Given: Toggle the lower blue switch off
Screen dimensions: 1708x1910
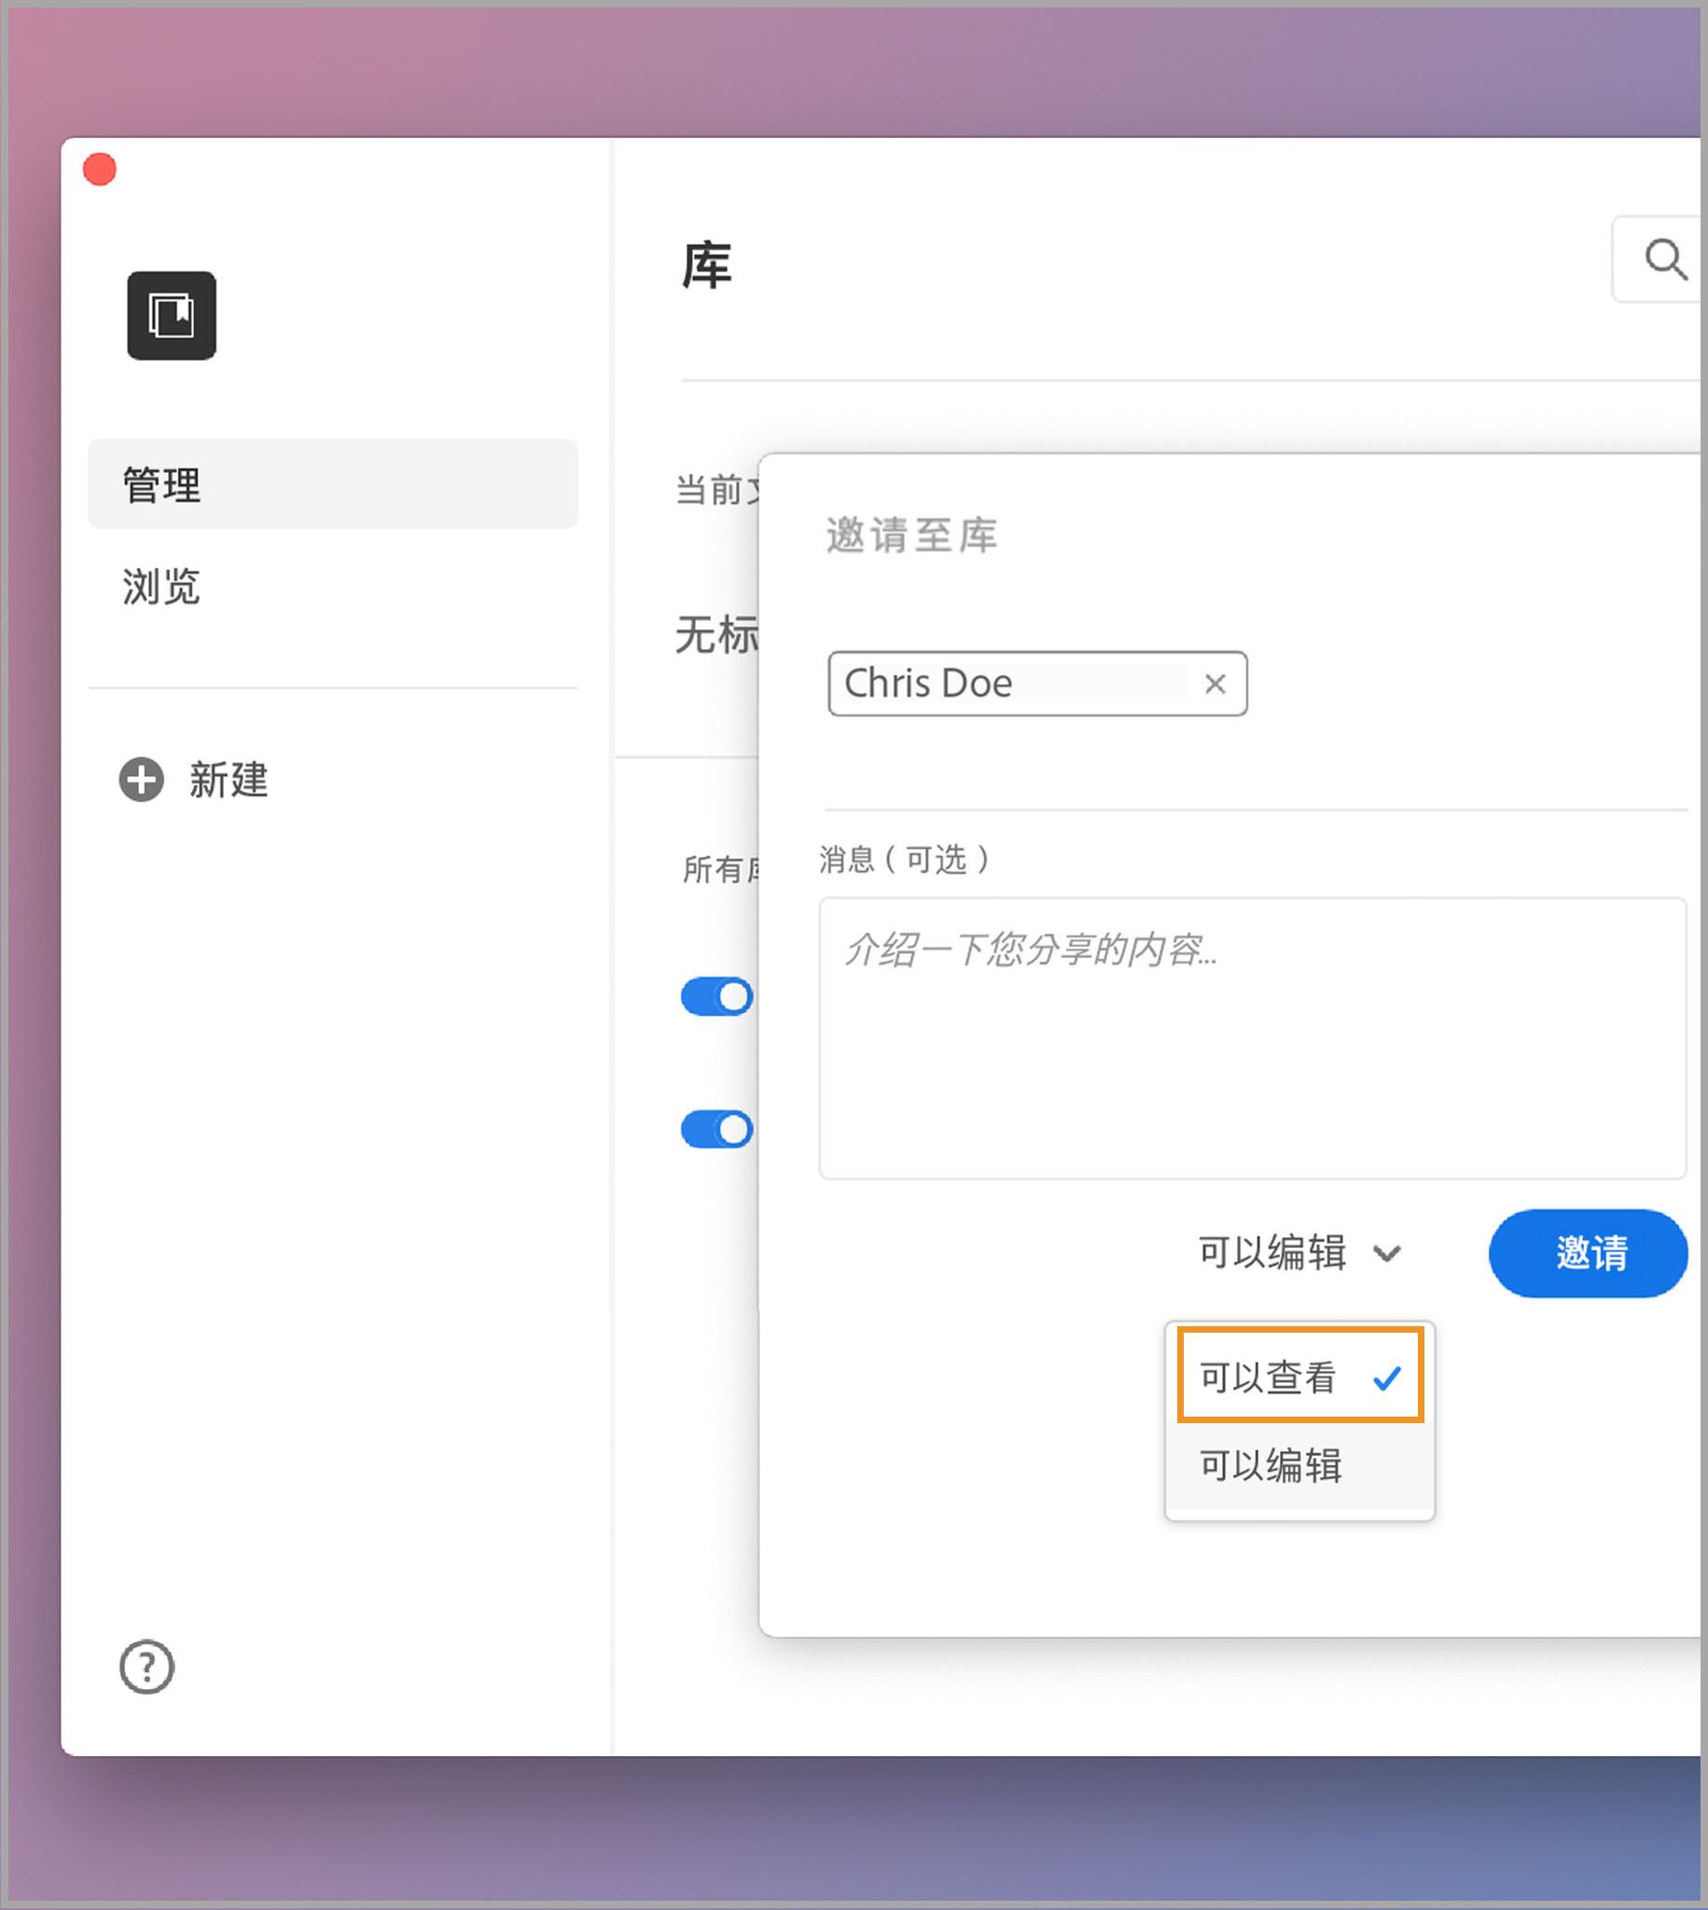Looking at the screenshot, I should [718, 1129].
